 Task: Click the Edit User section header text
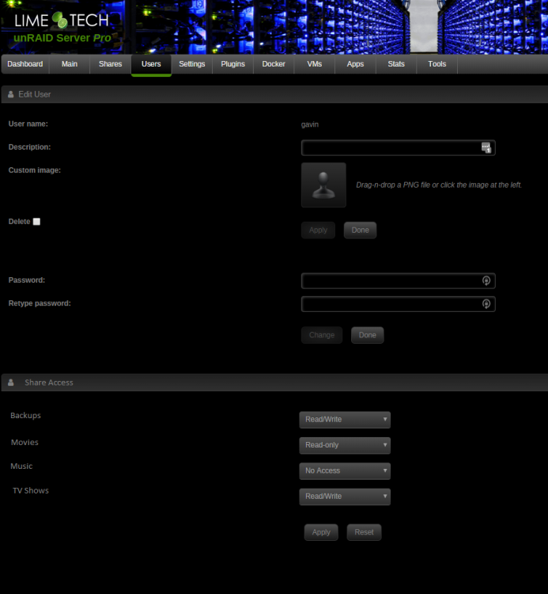point(35,94)
